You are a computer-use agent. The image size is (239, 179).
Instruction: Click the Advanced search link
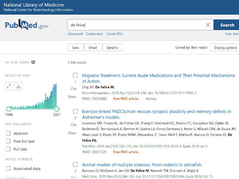[x=75, y=34]
